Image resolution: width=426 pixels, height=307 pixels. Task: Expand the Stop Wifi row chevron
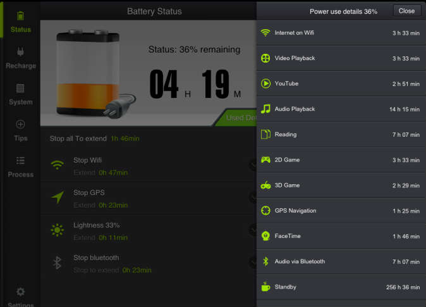click(253, 165)
